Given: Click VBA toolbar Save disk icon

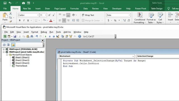Looking at the screenshot, I should click(15, 36).
